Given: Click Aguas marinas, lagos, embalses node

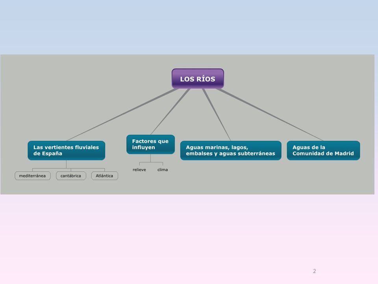Looking at the screenshot, I should point(231,150).
